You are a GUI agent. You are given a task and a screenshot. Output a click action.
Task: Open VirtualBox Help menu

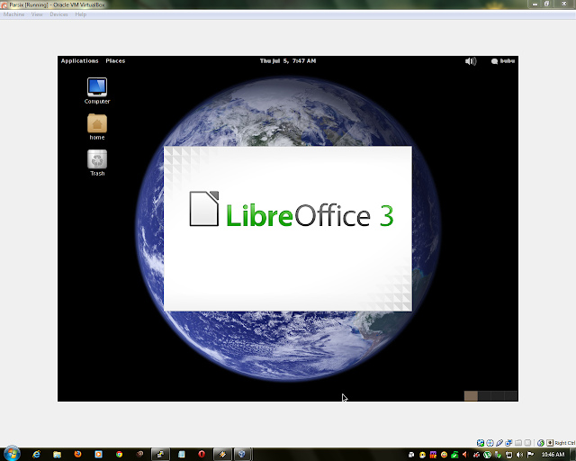pos(81,14)
